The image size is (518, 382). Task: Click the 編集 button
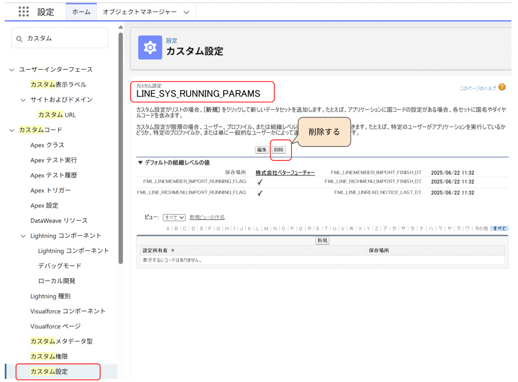pos(262,150)
